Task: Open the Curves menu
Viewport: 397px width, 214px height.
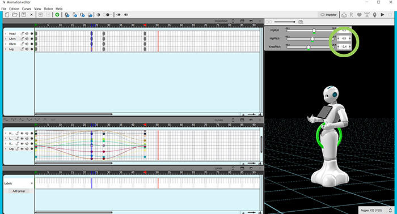Action: pyautogui.click(x=26, y=8)
